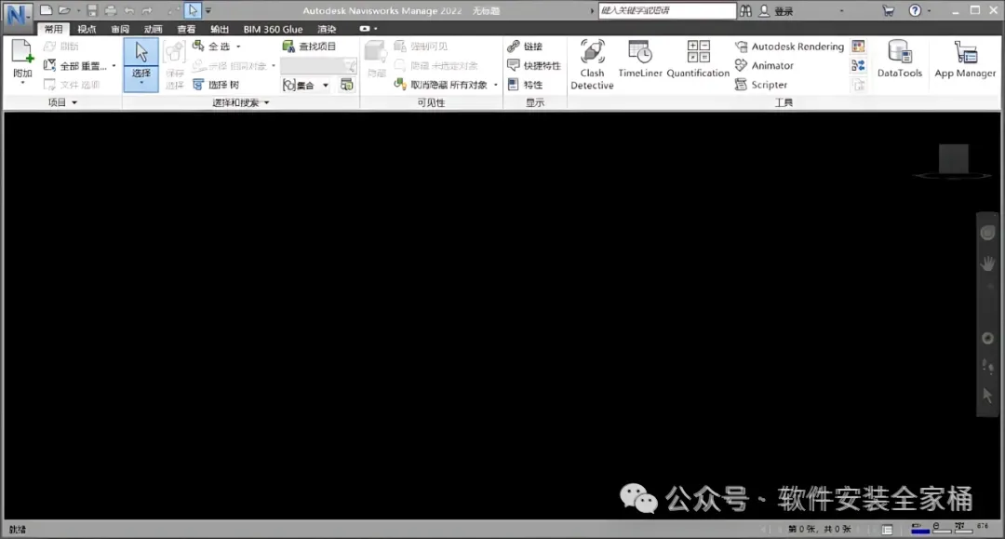Click the 全选 select all button
This screenshot has height=539, width=1005.
(212, 47)
